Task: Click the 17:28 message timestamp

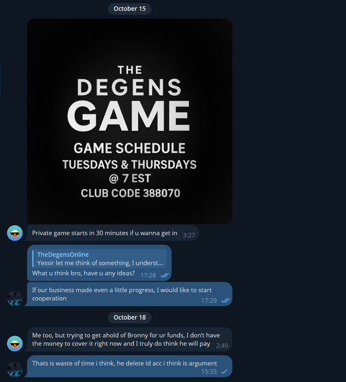Action: pyautogui.click(x=148, y=275)
